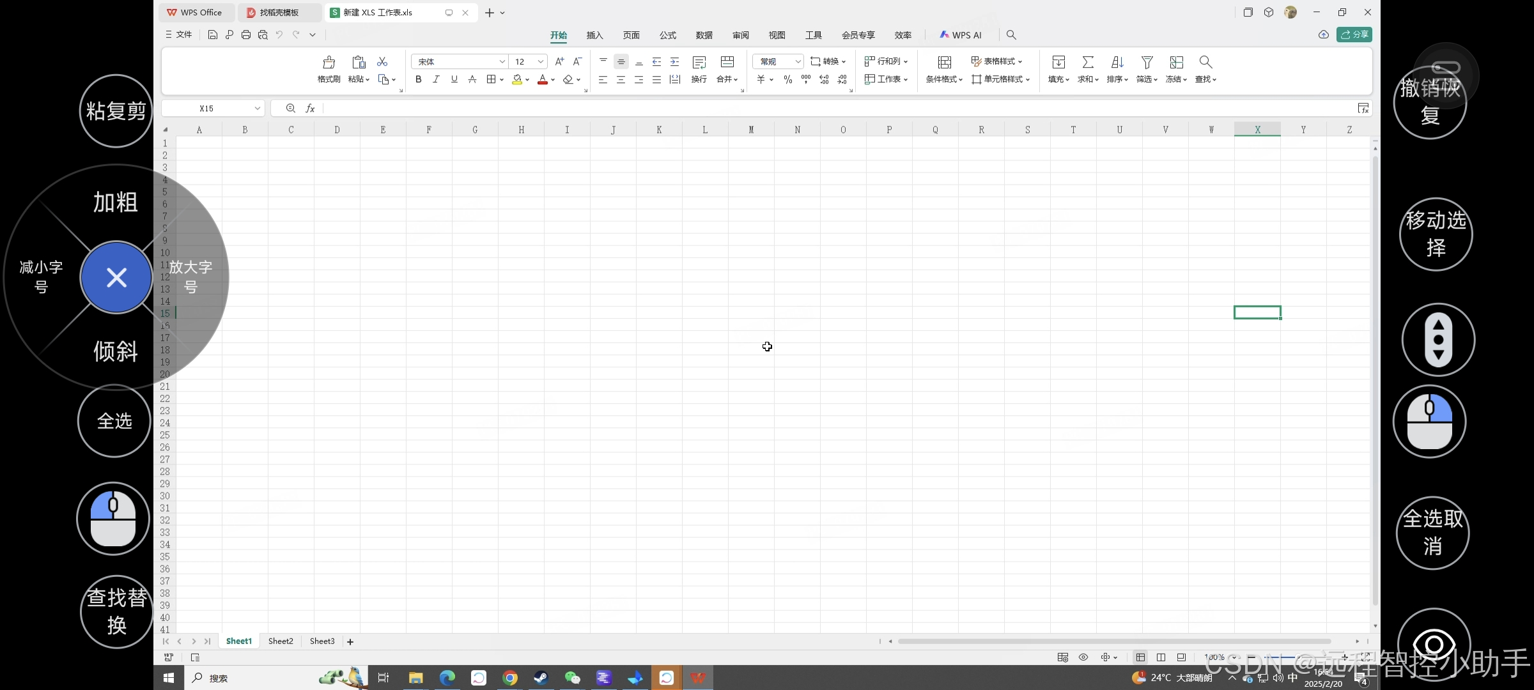Click the Wrap text (换行) icon
The image size is (1534, 690).
pos(699,63)
